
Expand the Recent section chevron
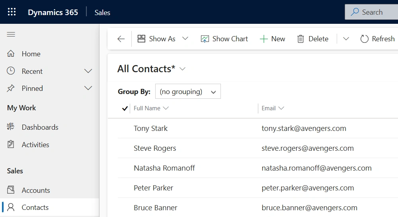88,71
